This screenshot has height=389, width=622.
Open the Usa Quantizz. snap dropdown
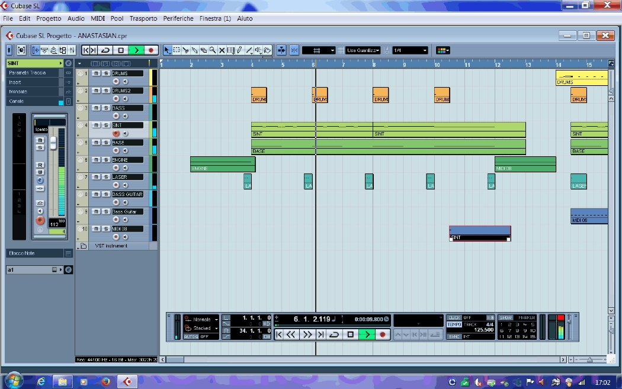click(363, 50)
